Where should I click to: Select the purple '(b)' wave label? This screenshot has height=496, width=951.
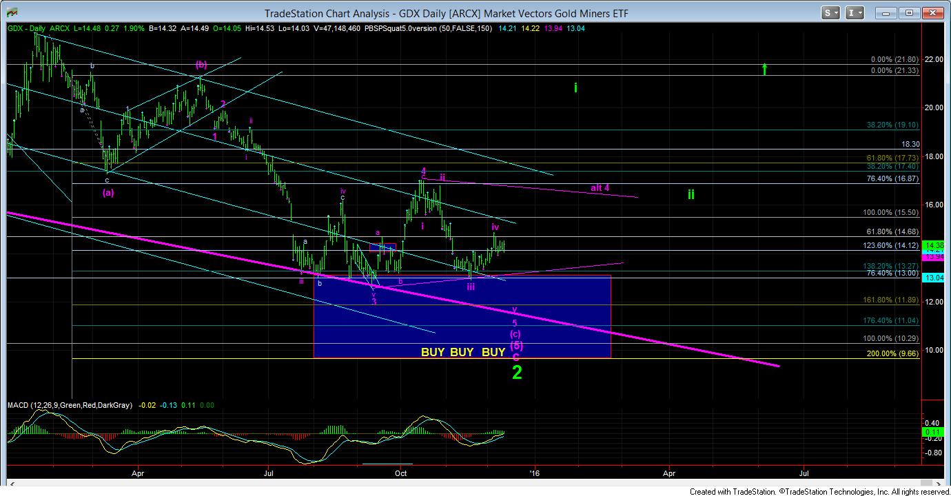coord(201,64)
